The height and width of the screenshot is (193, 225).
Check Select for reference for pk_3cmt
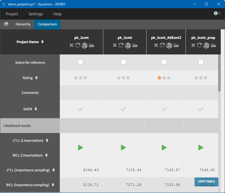(123, 62)
